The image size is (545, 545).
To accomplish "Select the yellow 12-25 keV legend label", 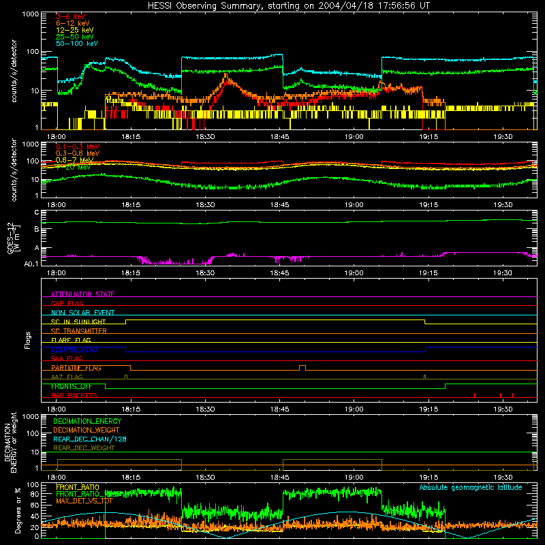I will [x=75, y=30].
